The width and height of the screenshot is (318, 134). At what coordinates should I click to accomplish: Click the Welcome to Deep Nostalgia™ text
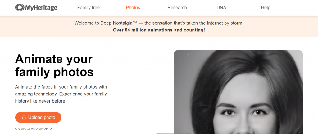pyautogui.click(x=106, y=23)
